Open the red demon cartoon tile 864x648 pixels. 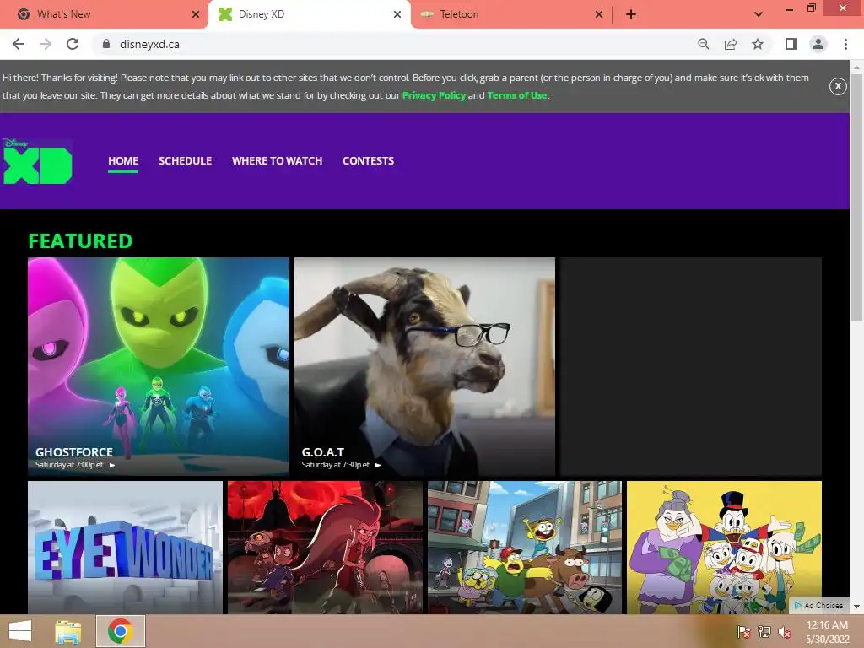pos(325,547)
